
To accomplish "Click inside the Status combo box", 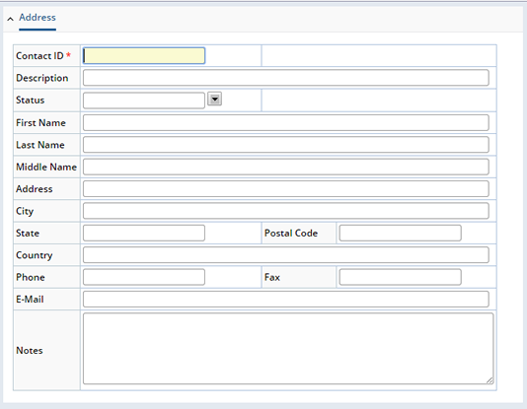I will click(144, 101).
